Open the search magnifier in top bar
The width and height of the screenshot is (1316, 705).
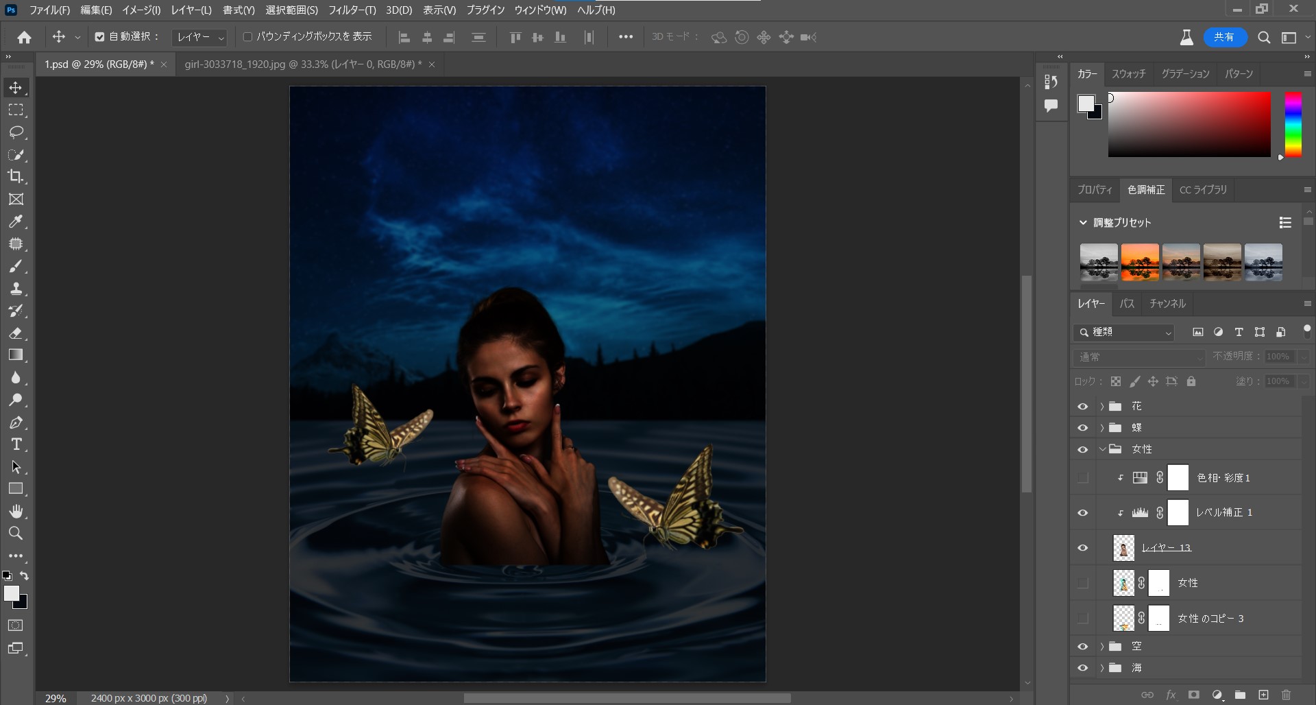coord(1264,38)
